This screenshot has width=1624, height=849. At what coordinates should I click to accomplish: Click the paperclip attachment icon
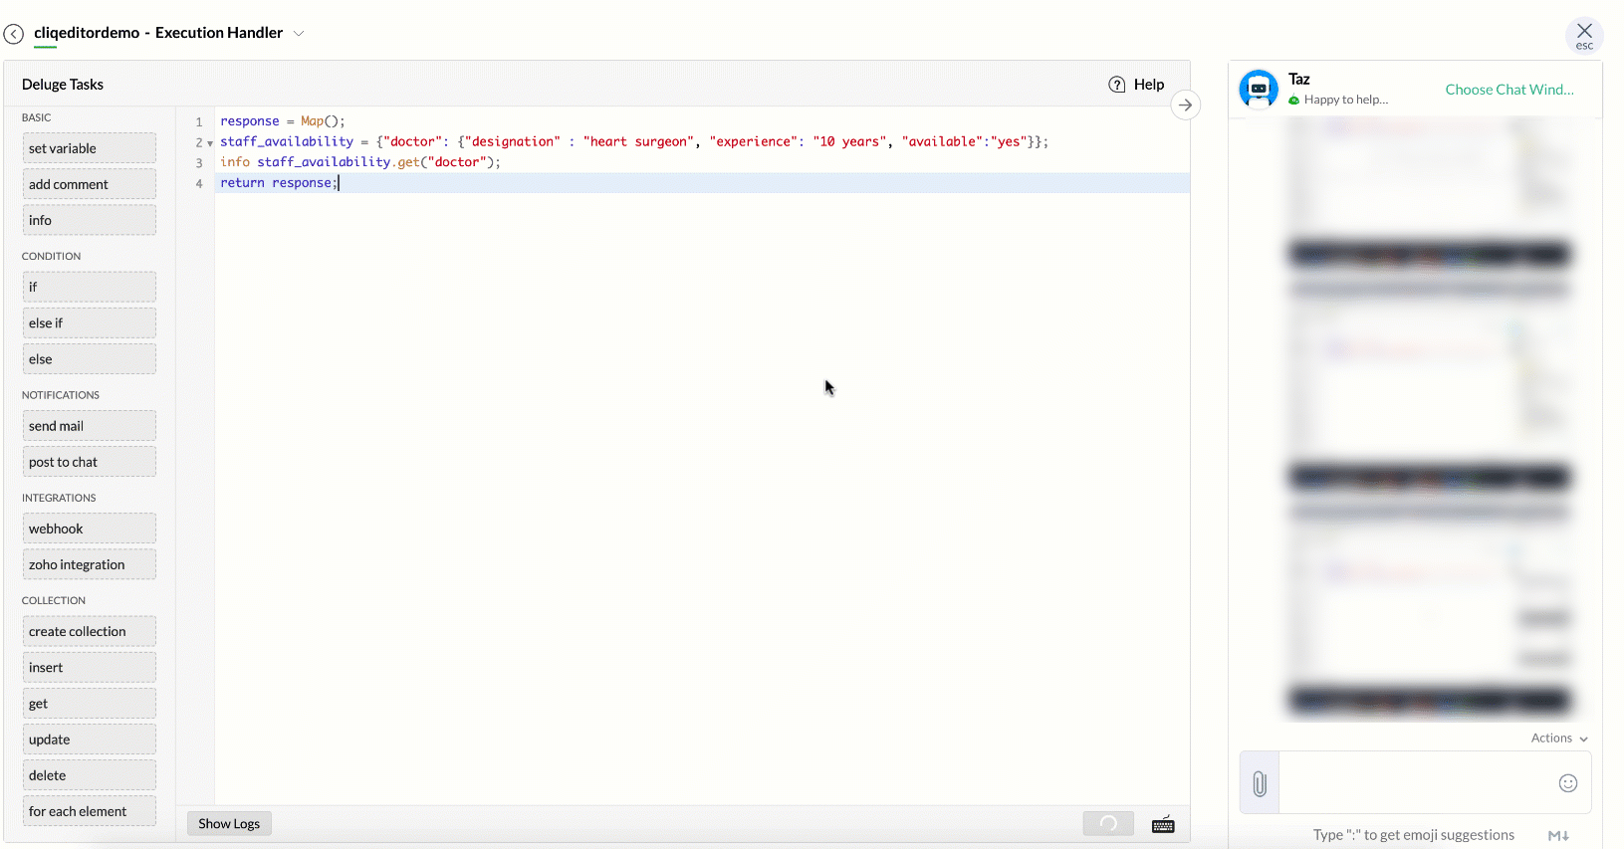click(1260, 783)
